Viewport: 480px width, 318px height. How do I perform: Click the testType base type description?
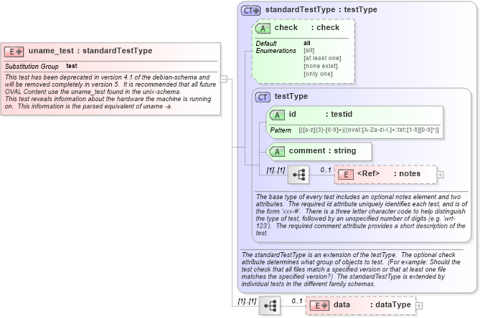pos(362,215)
